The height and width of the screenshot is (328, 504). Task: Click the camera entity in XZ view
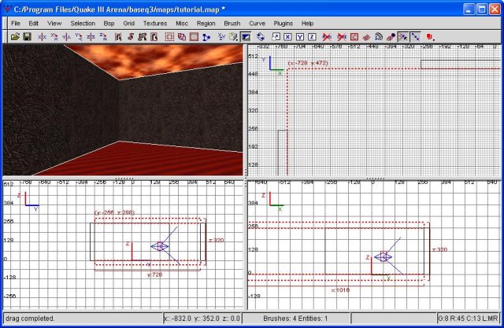(384, 256)
